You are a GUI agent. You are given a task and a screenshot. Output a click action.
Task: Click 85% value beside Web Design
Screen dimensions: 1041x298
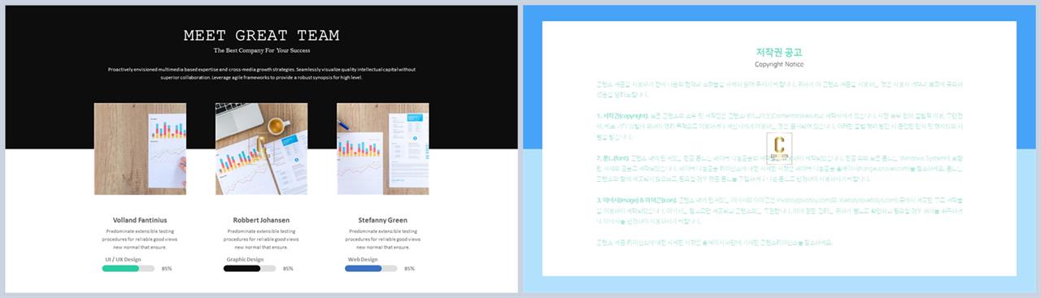(409, 268)
